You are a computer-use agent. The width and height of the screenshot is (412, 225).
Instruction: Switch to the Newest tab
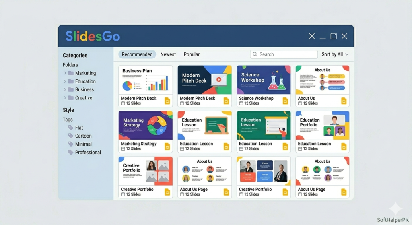[168, 54]
